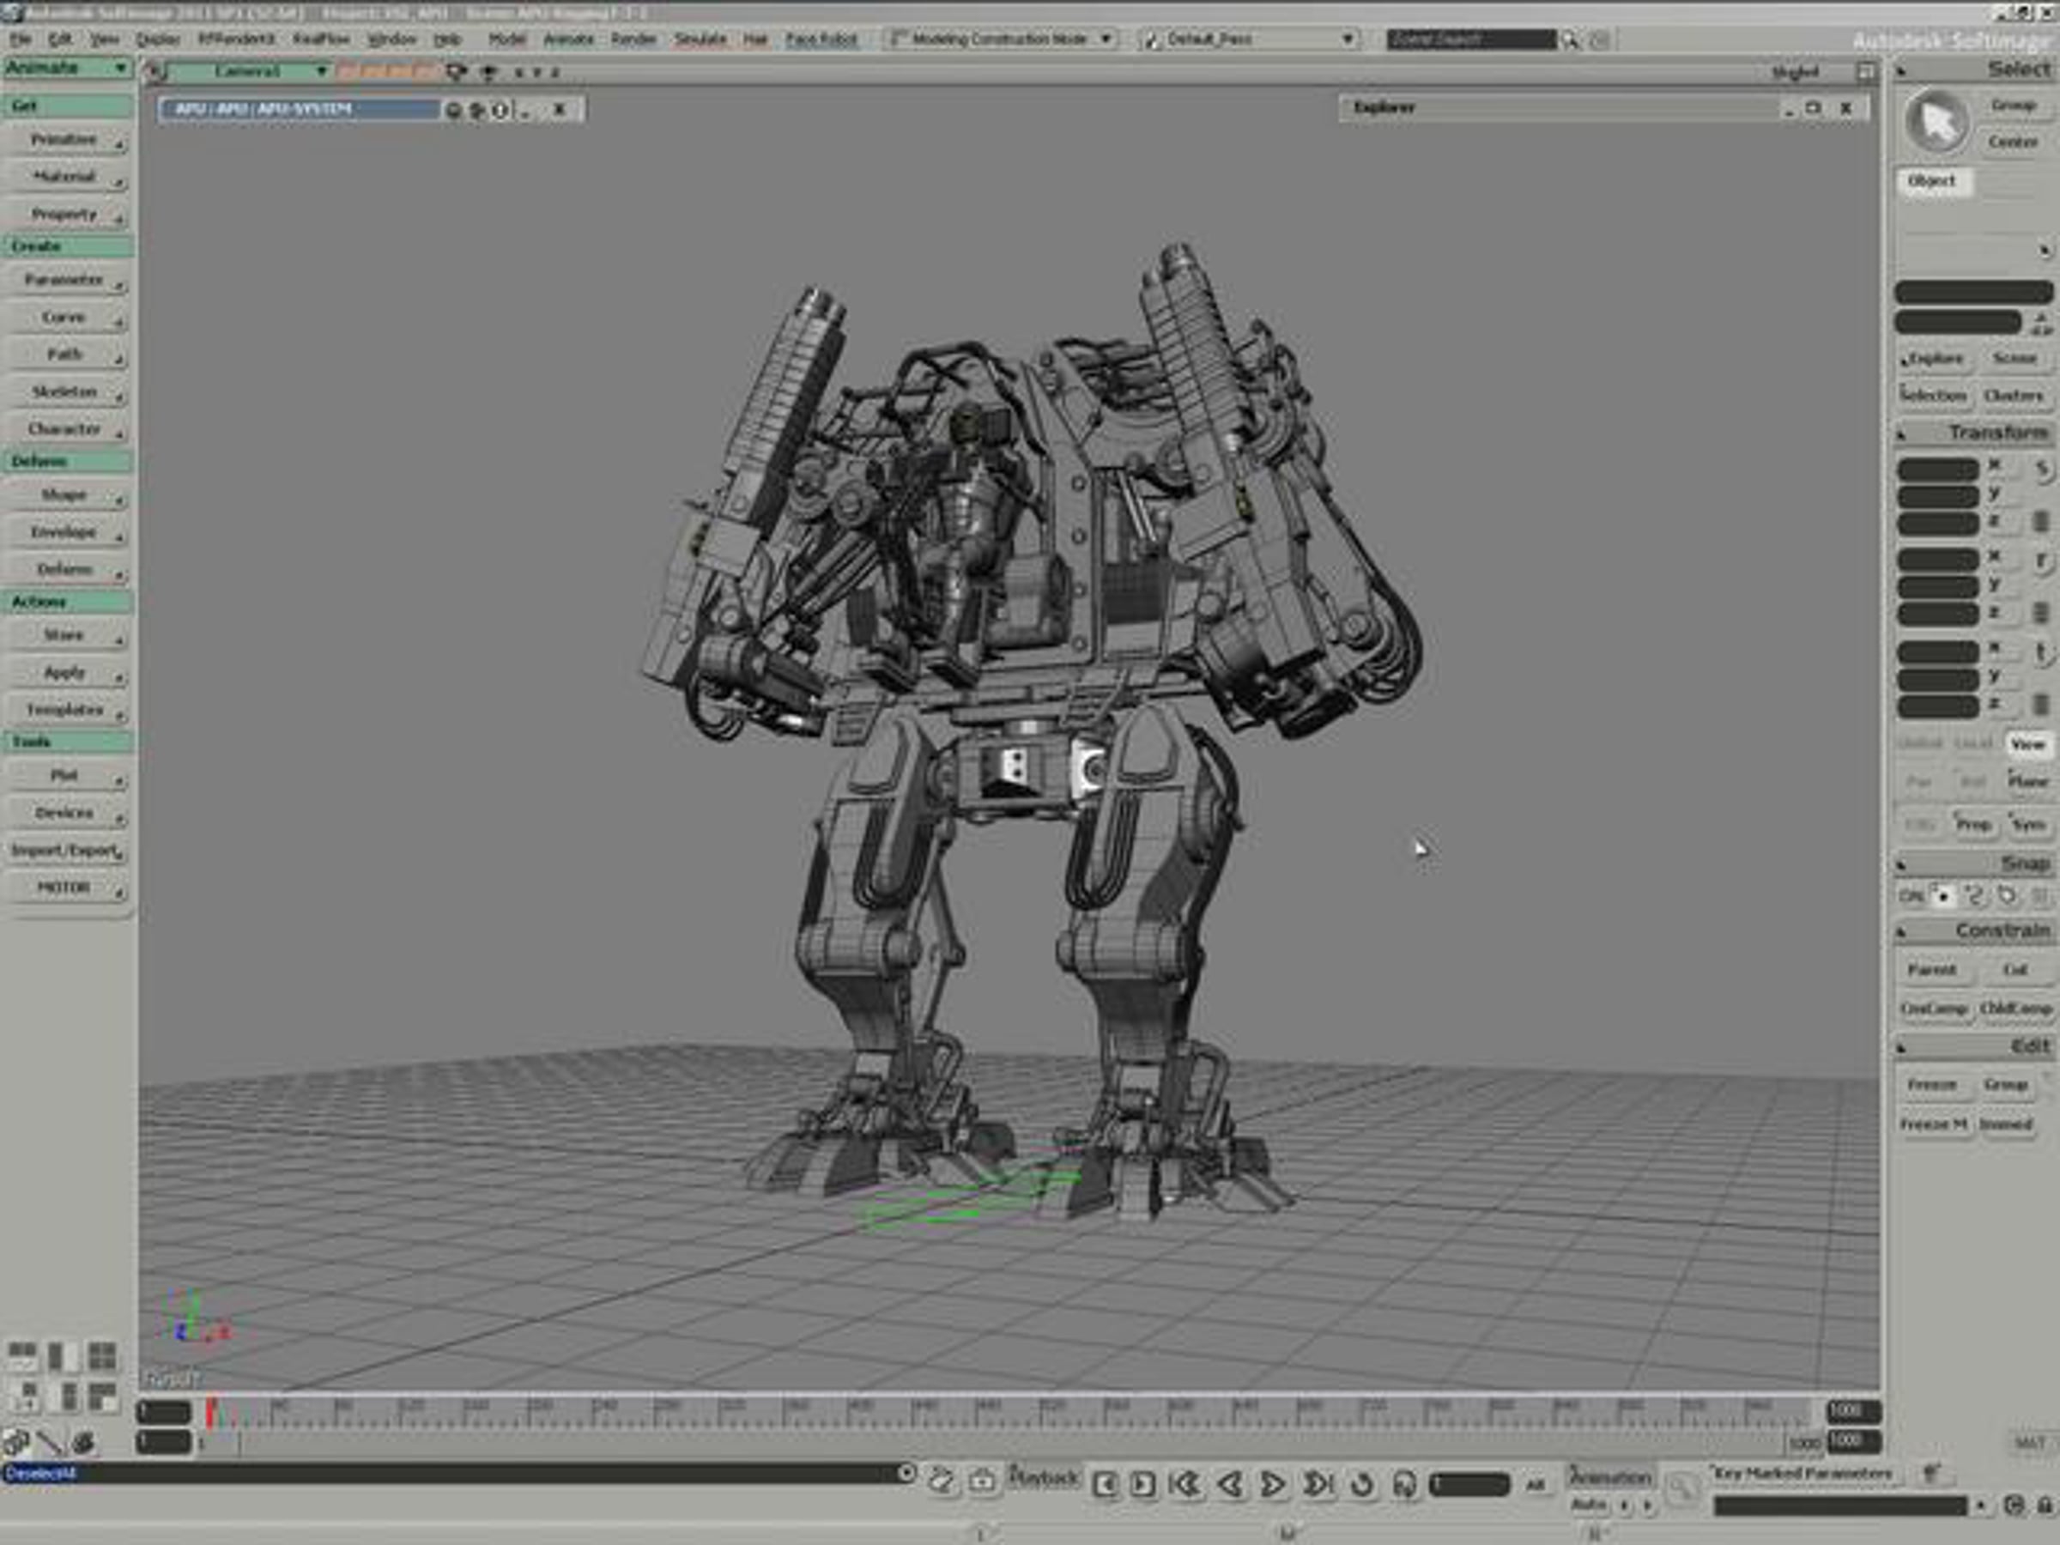Toggle the audio headphones icon
This screenshot has width=2060, height=1545.
click(x=1404, y=1483)
